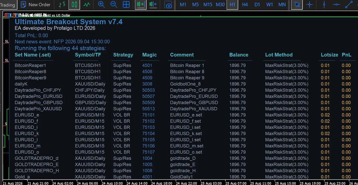Click the EURUSD_o.set comment
The width and height of the screenshot is (358, 185).
coord(186,152)
